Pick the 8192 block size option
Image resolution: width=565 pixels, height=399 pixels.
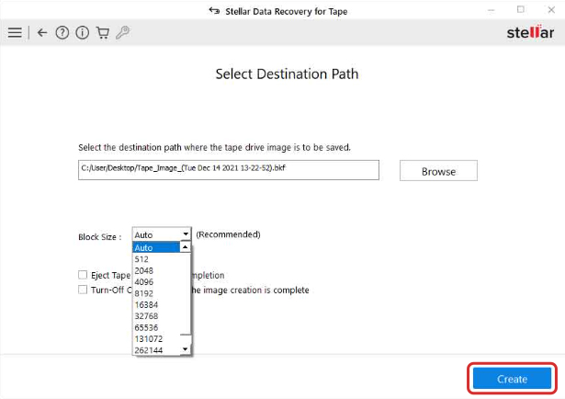coord(156,293)
